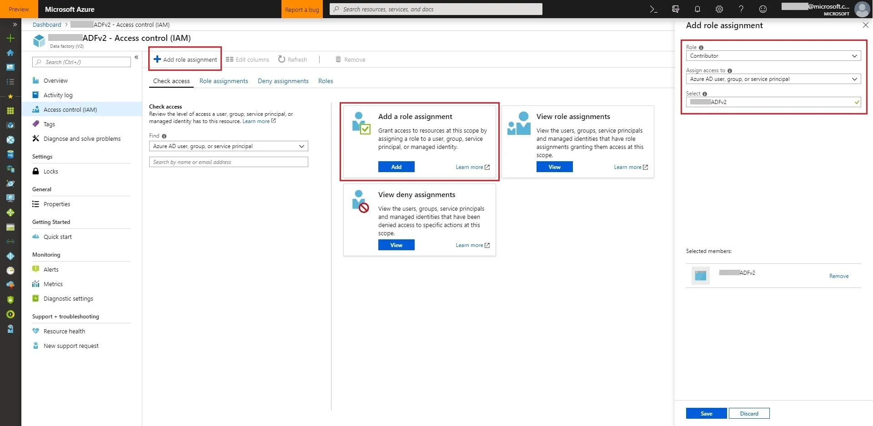Screen dimensions: 873x426
Task: Save the role assignment
Action: (707, 414)
